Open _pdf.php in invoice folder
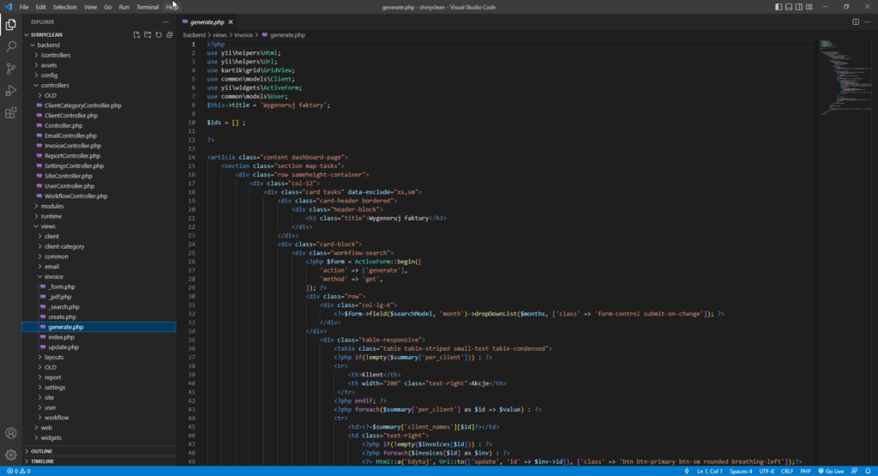Screen dimensions: 878x476 click(x=60, y=297)
